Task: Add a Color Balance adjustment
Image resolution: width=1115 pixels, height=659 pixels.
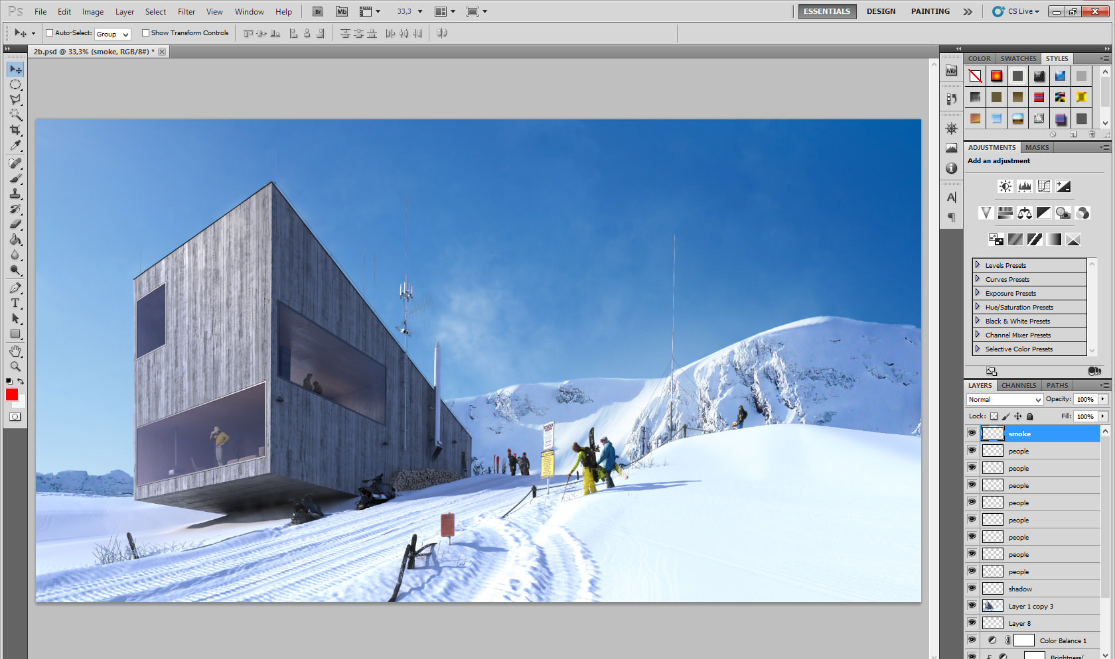Action: (1025, 213)
